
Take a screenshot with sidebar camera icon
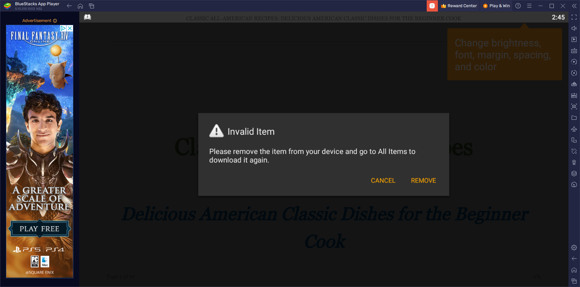[x=574, y=106]
